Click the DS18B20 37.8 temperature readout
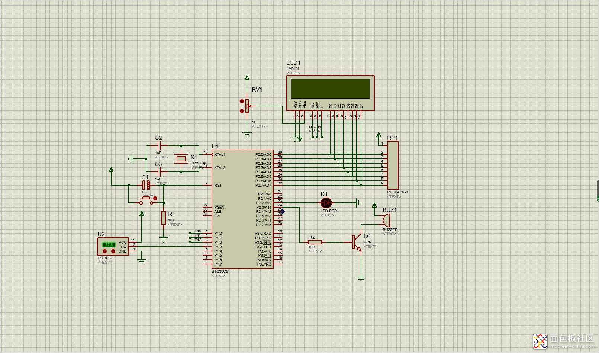 [109, 244]
